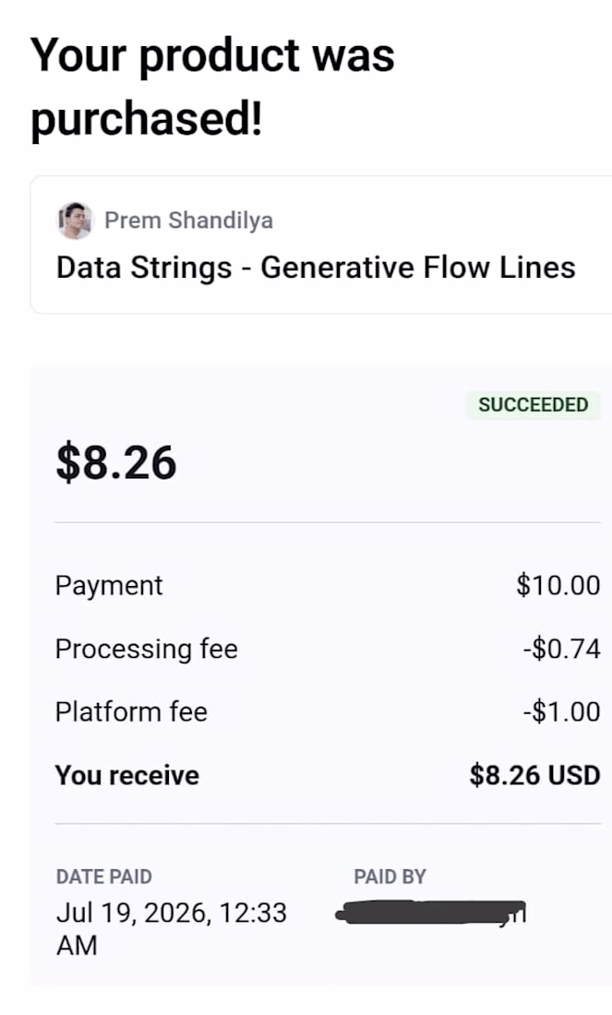This screenshot has width=612, height=1015.
Task: Click the Payment label row
Action: 327,585
